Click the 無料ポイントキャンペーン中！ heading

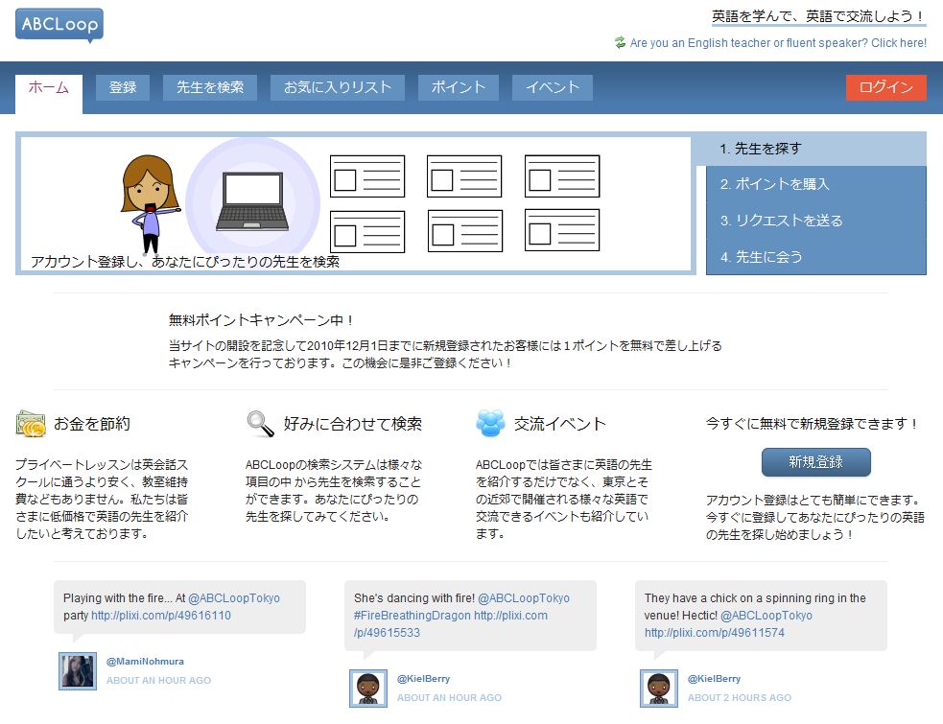261,320
